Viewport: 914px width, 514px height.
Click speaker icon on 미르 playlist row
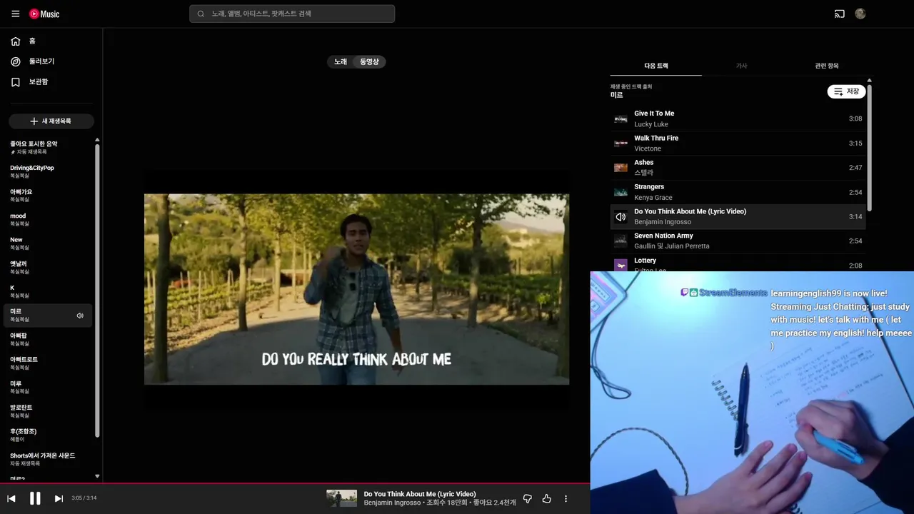(80, 316)
